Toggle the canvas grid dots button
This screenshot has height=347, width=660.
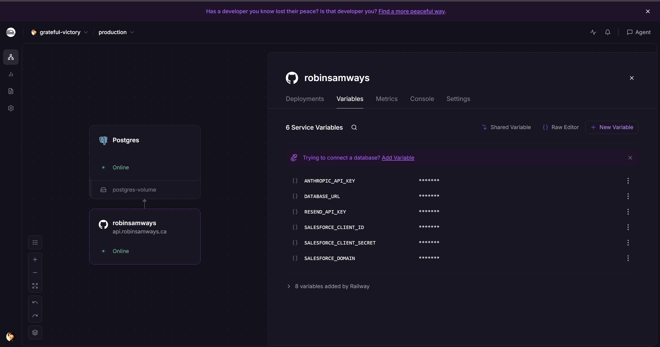[35, 242]
